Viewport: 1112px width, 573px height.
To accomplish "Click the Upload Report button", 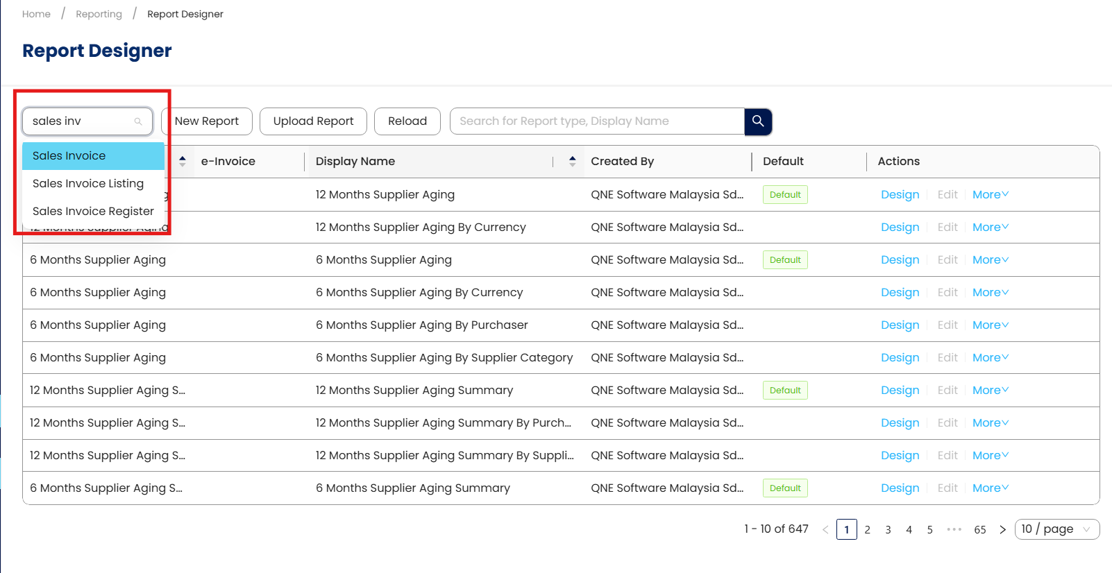I will [313, 121].
